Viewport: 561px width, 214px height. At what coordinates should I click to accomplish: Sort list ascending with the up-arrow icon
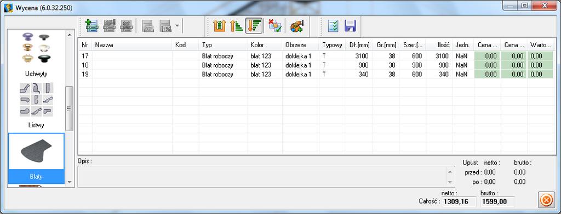click(237, 26)
